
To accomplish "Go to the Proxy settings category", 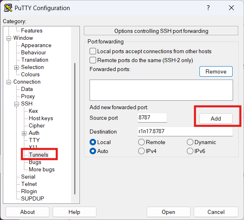I will tap(28, 96).
